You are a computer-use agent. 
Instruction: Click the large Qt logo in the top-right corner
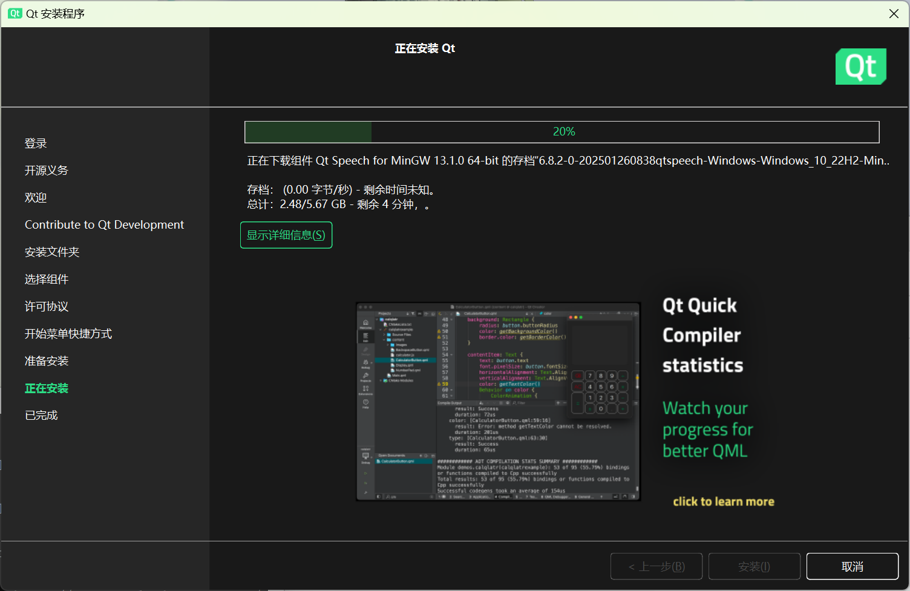pyautogui.click(x=860, y=67)
